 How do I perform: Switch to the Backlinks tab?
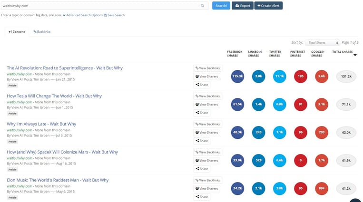(x=42, y=32)
